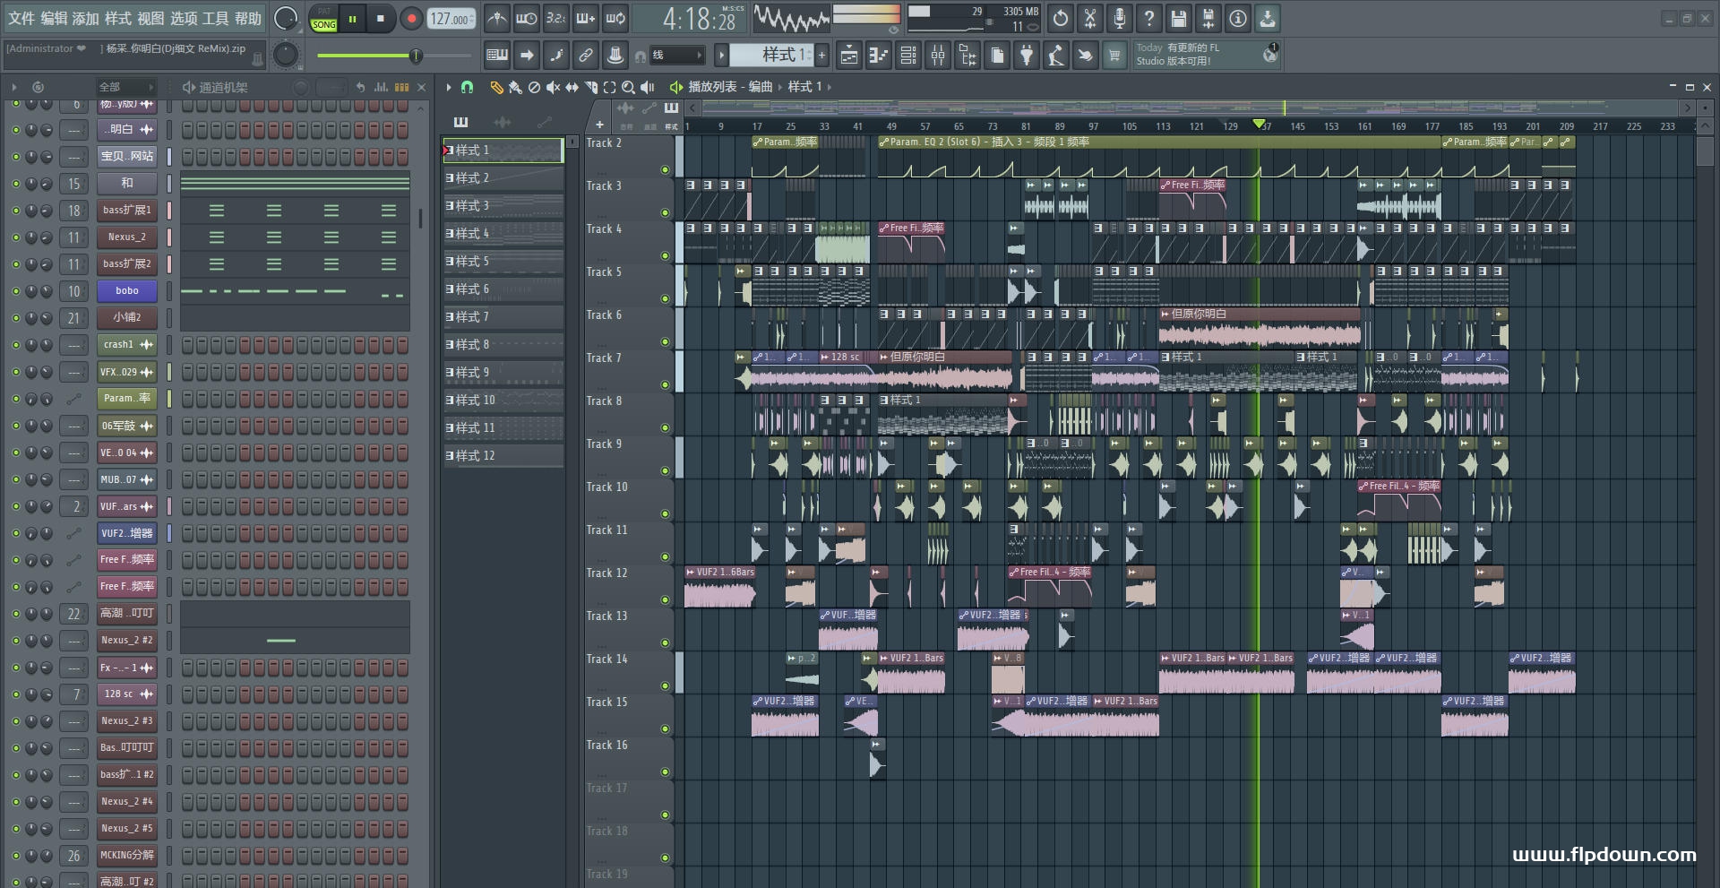Open the 文件 menu

pyautogui.click(x=21, y=18)
